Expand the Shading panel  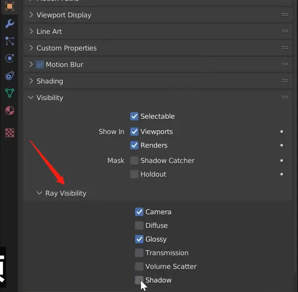click(31, 81)
